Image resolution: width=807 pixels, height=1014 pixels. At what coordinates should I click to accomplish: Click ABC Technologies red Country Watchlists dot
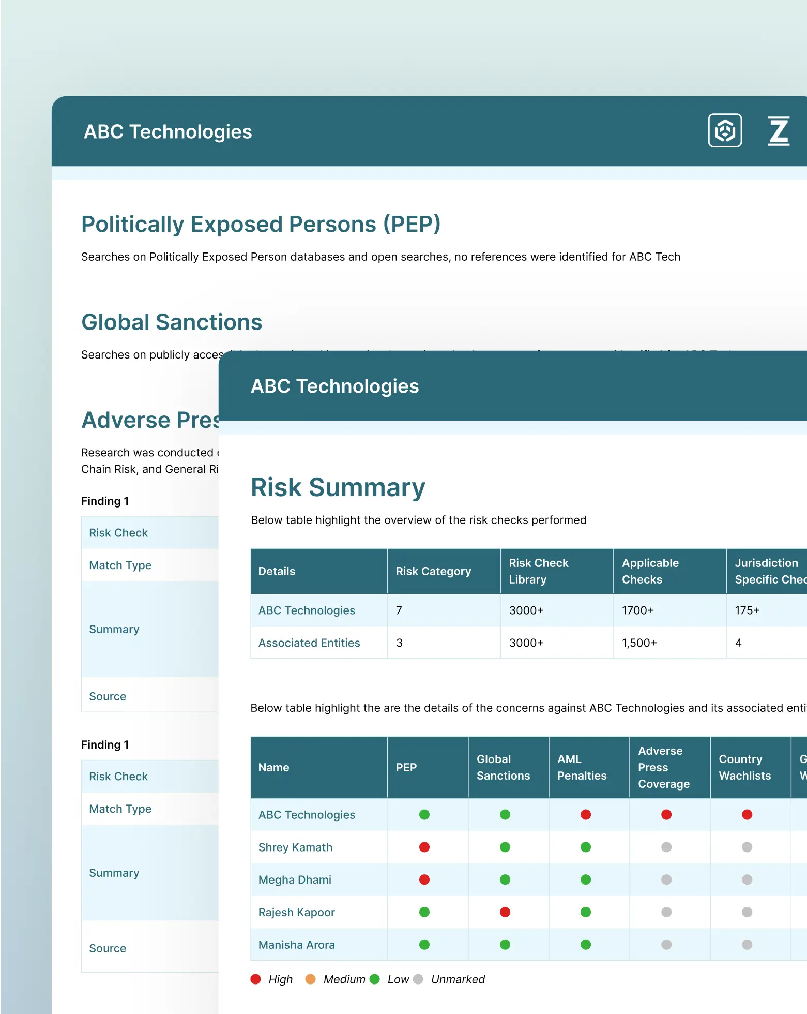click(747, 815)
